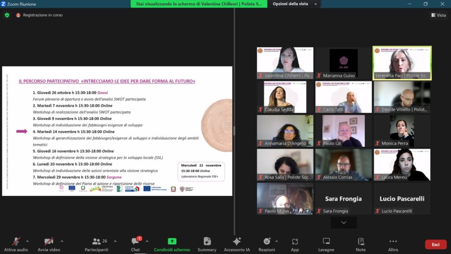Screen dimensions: 451x254
Task: Open the Lavagne whiteboards
Action: coord(326,242)
